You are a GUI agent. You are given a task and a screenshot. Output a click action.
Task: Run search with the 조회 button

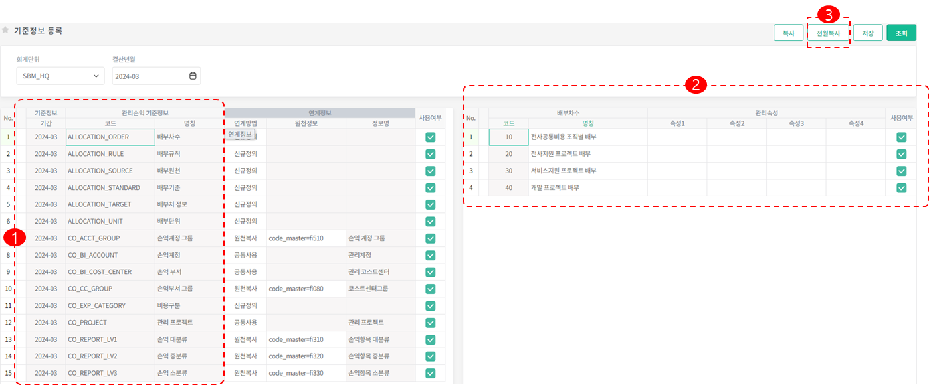coord(901,33)
